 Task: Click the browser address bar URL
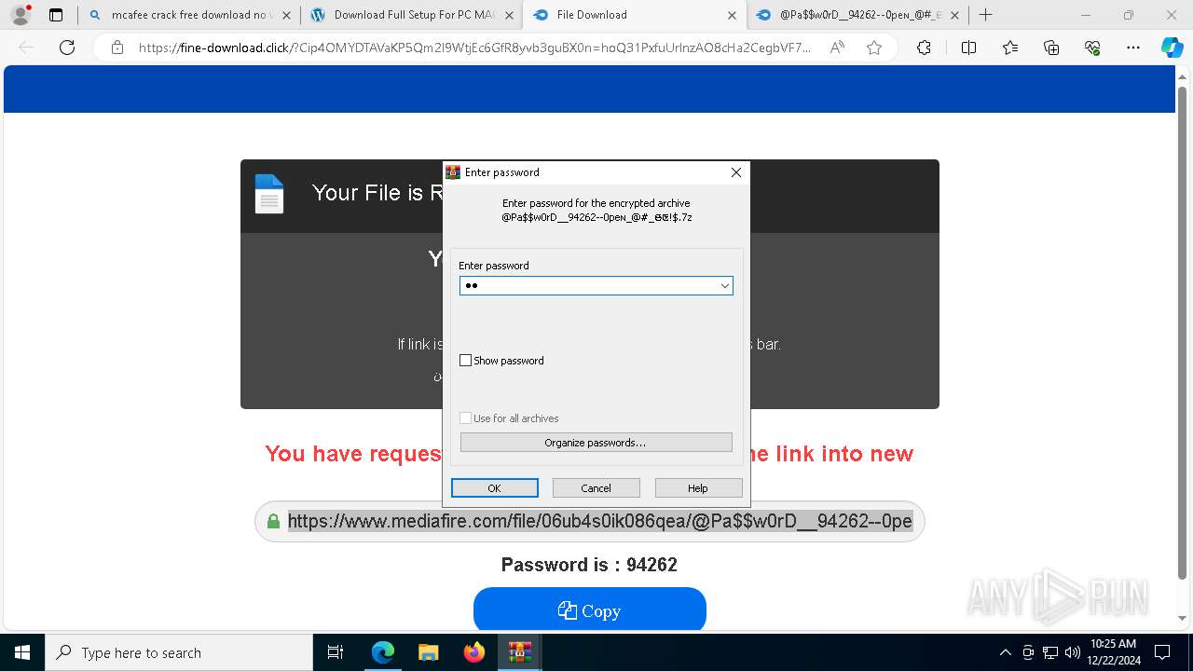[473, 48]
